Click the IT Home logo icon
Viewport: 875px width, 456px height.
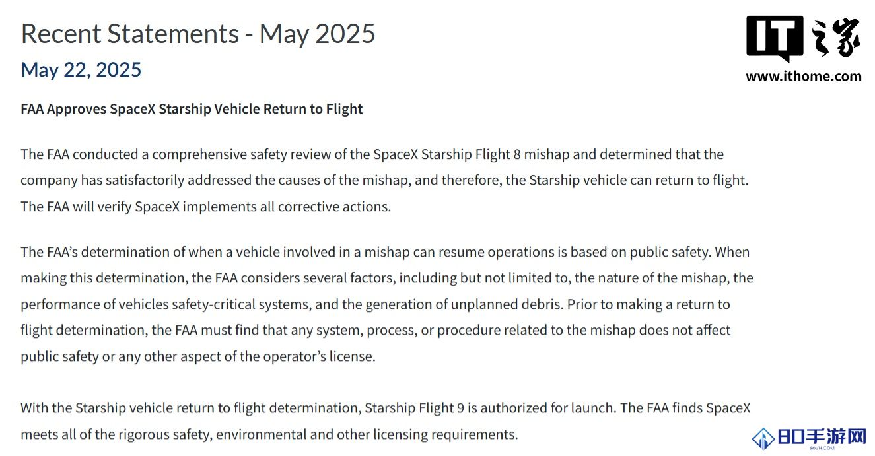click(x=775, y=39)
